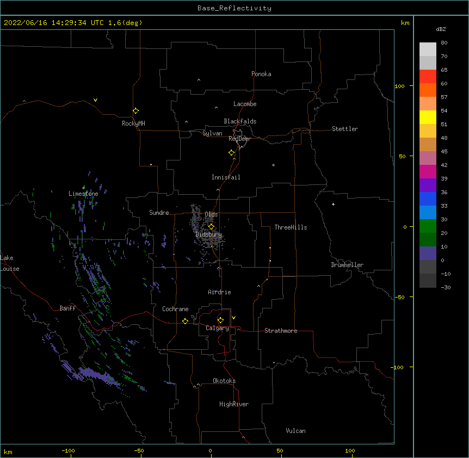Click the Strathmore town label
Image resolution: width=469 pixels, height=458 pixels.
[x=281, y=331]
